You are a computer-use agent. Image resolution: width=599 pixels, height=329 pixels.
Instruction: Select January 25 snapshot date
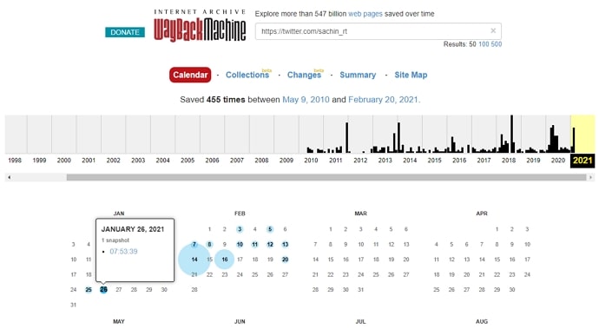[89, 290]
